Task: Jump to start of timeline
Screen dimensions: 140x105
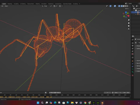Action: point(50,93)
